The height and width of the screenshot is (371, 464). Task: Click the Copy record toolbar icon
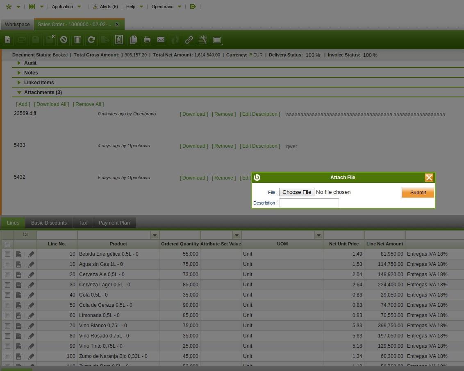(133, 40)
